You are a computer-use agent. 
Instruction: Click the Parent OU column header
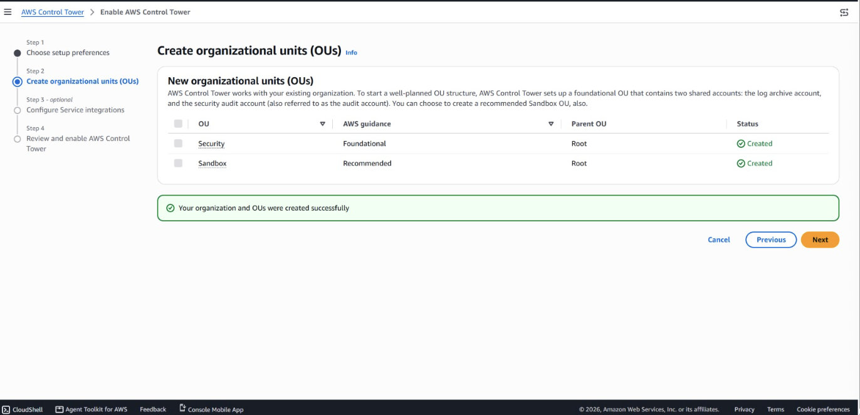click(589, 124)
